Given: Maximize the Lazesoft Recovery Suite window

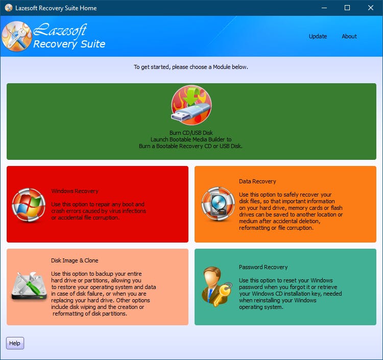Looking at the screenshot, I should pyautogui.click(x=347, y=8).
